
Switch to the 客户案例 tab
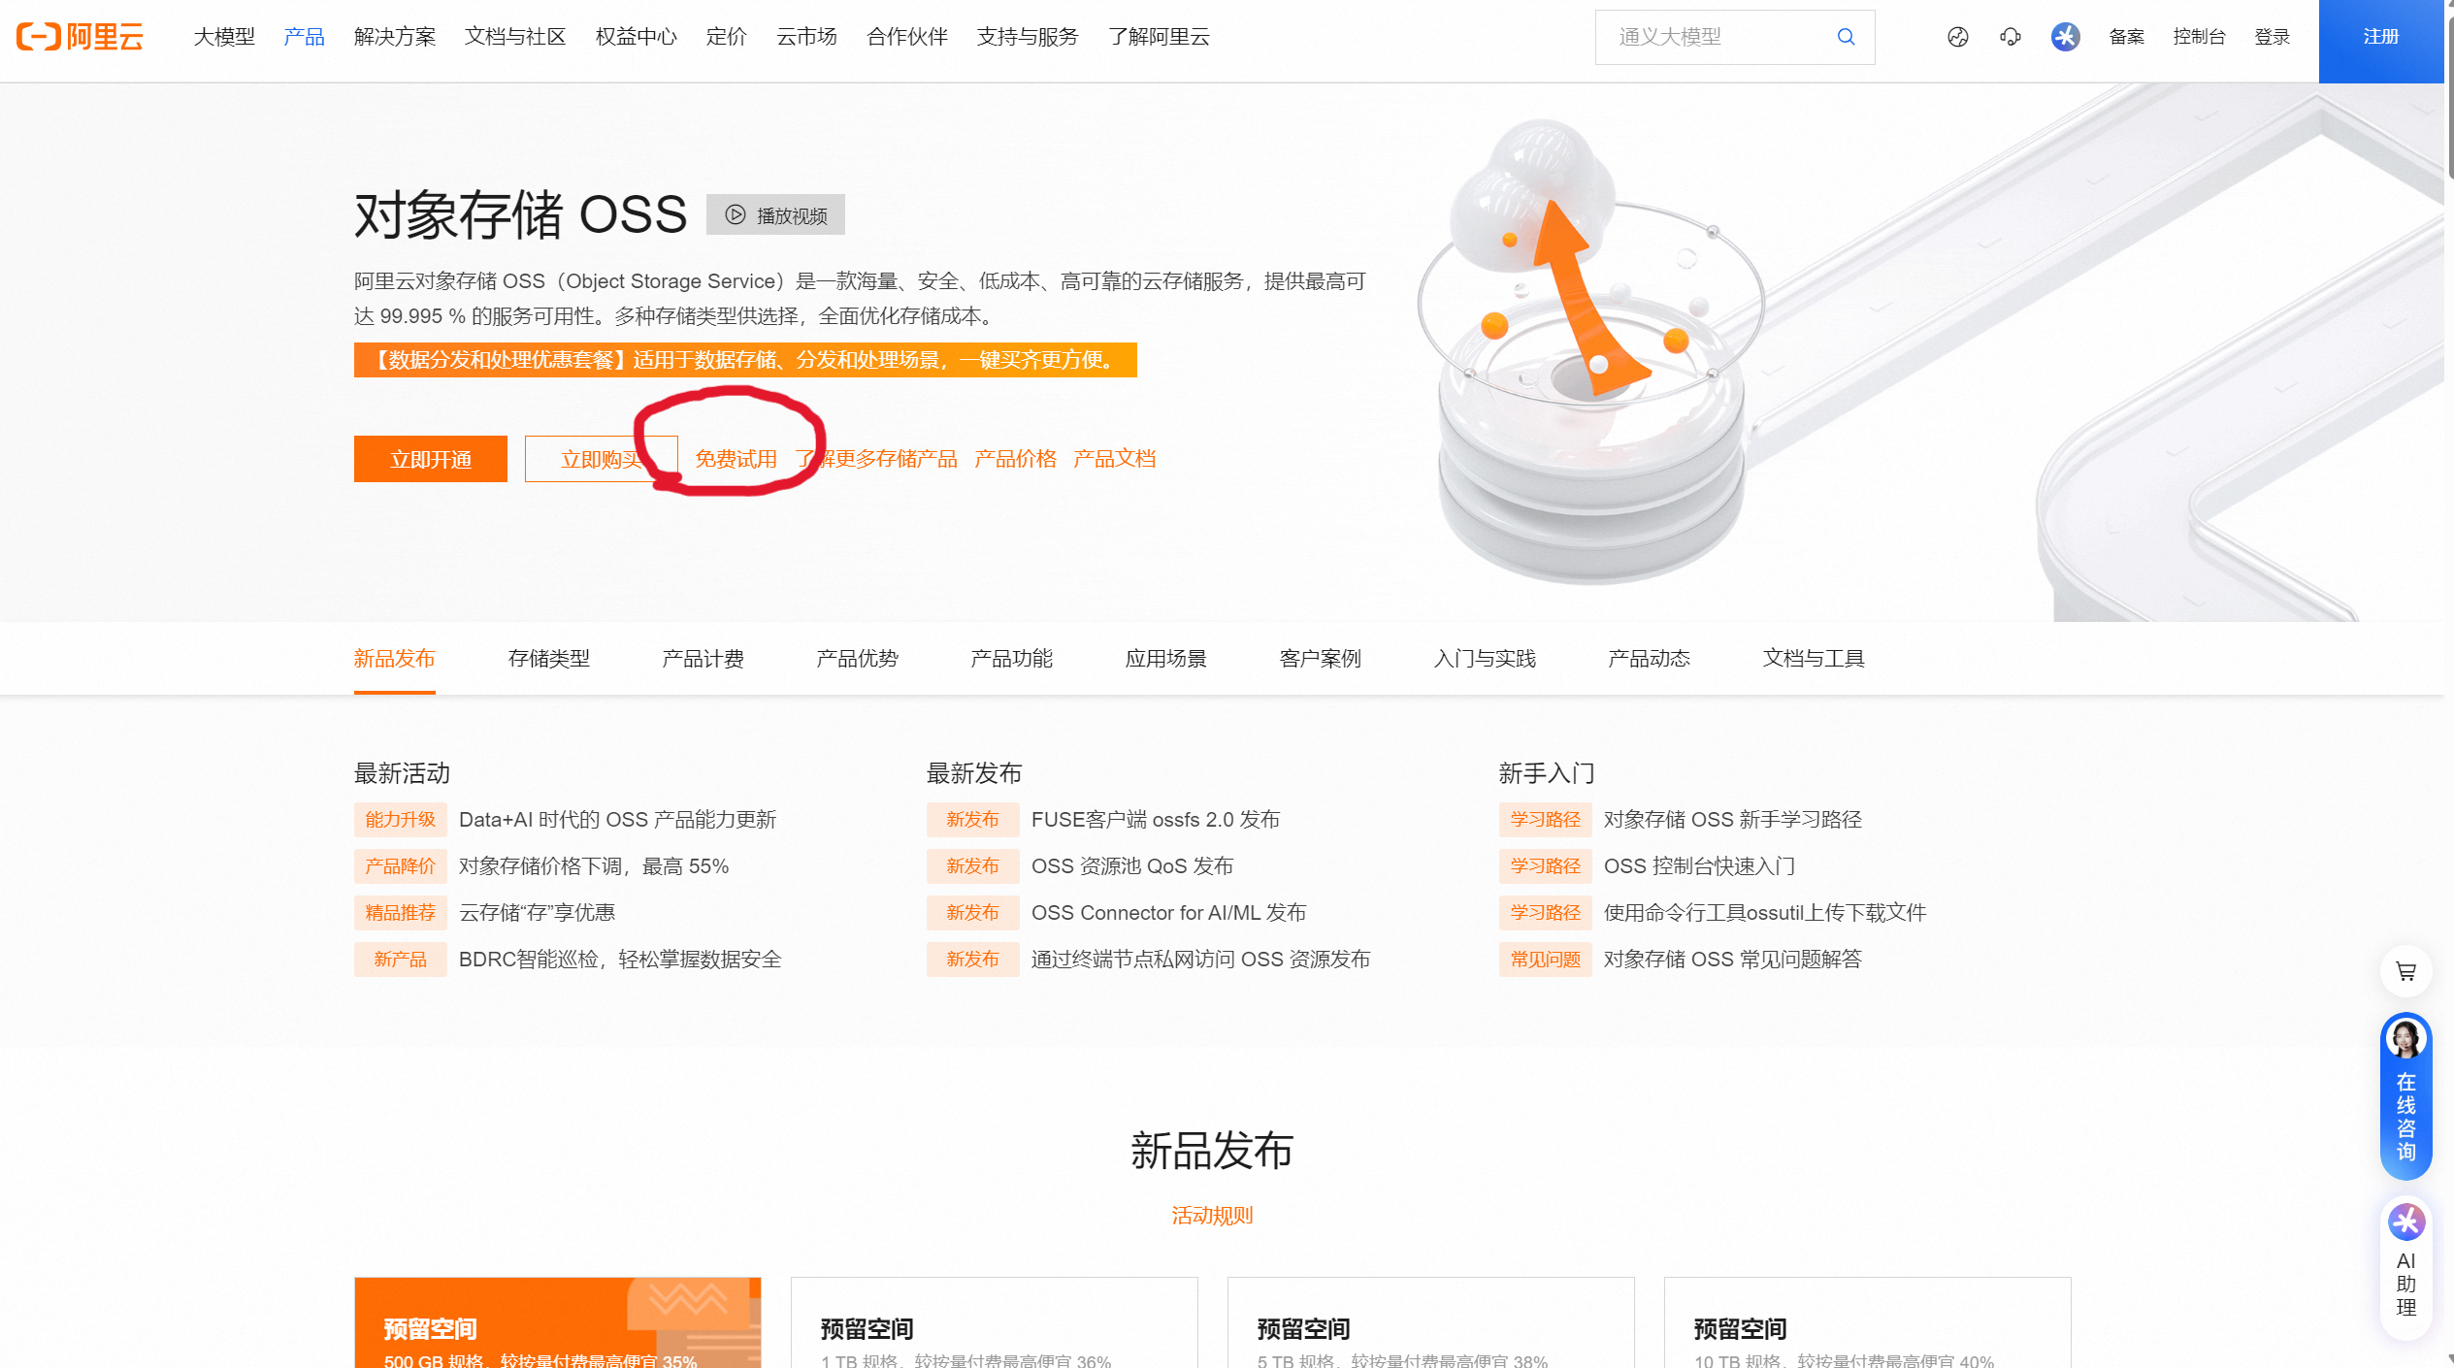pos(1320,658)
